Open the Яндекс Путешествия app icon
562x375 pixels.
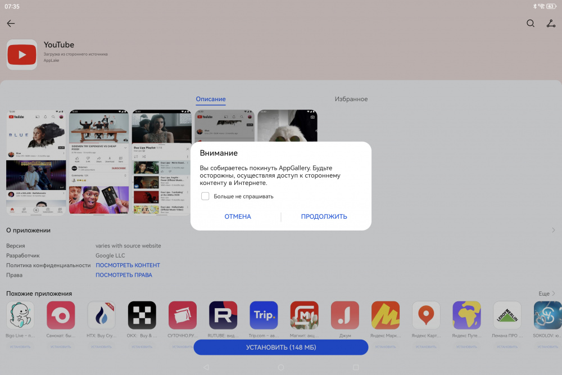point(466,315)
